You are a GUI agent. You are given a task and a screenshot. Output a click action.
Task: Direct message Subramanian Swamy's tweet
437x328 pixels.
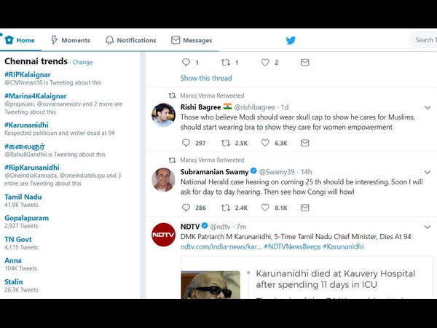tap(305, 208)
